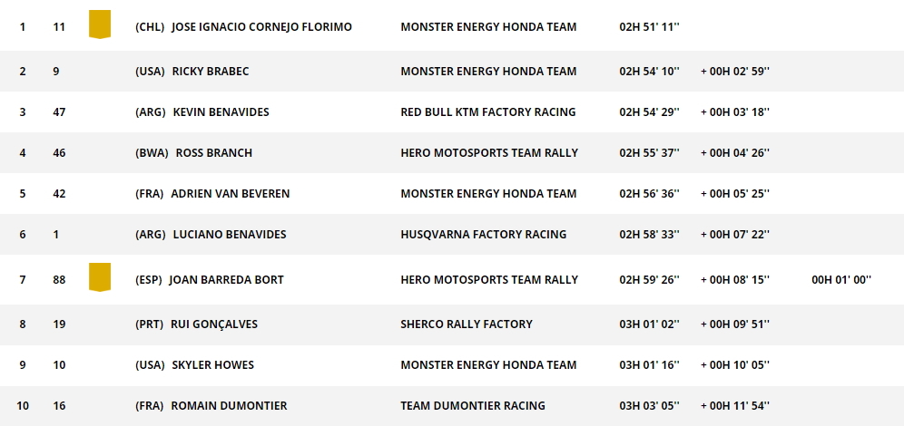Click the + 00H 02' 59'' gap

coord(735,72)
